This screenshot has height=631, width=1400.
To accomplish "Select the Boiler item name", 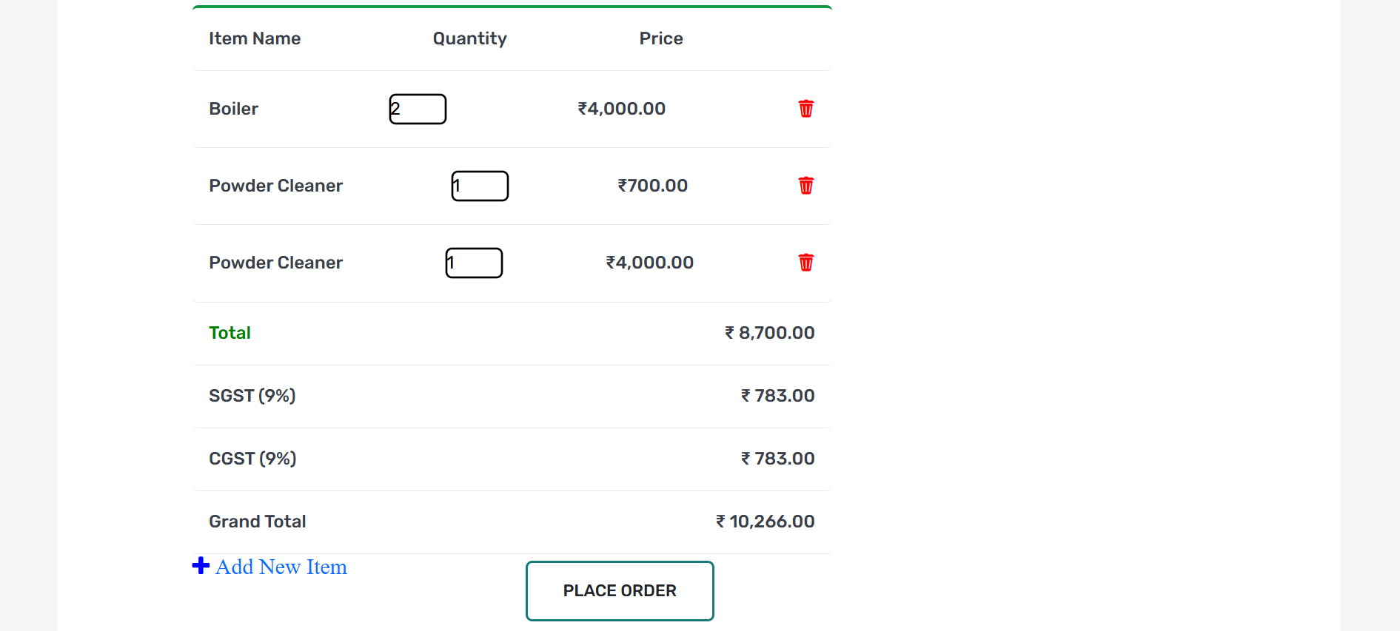I will [233, 109].
